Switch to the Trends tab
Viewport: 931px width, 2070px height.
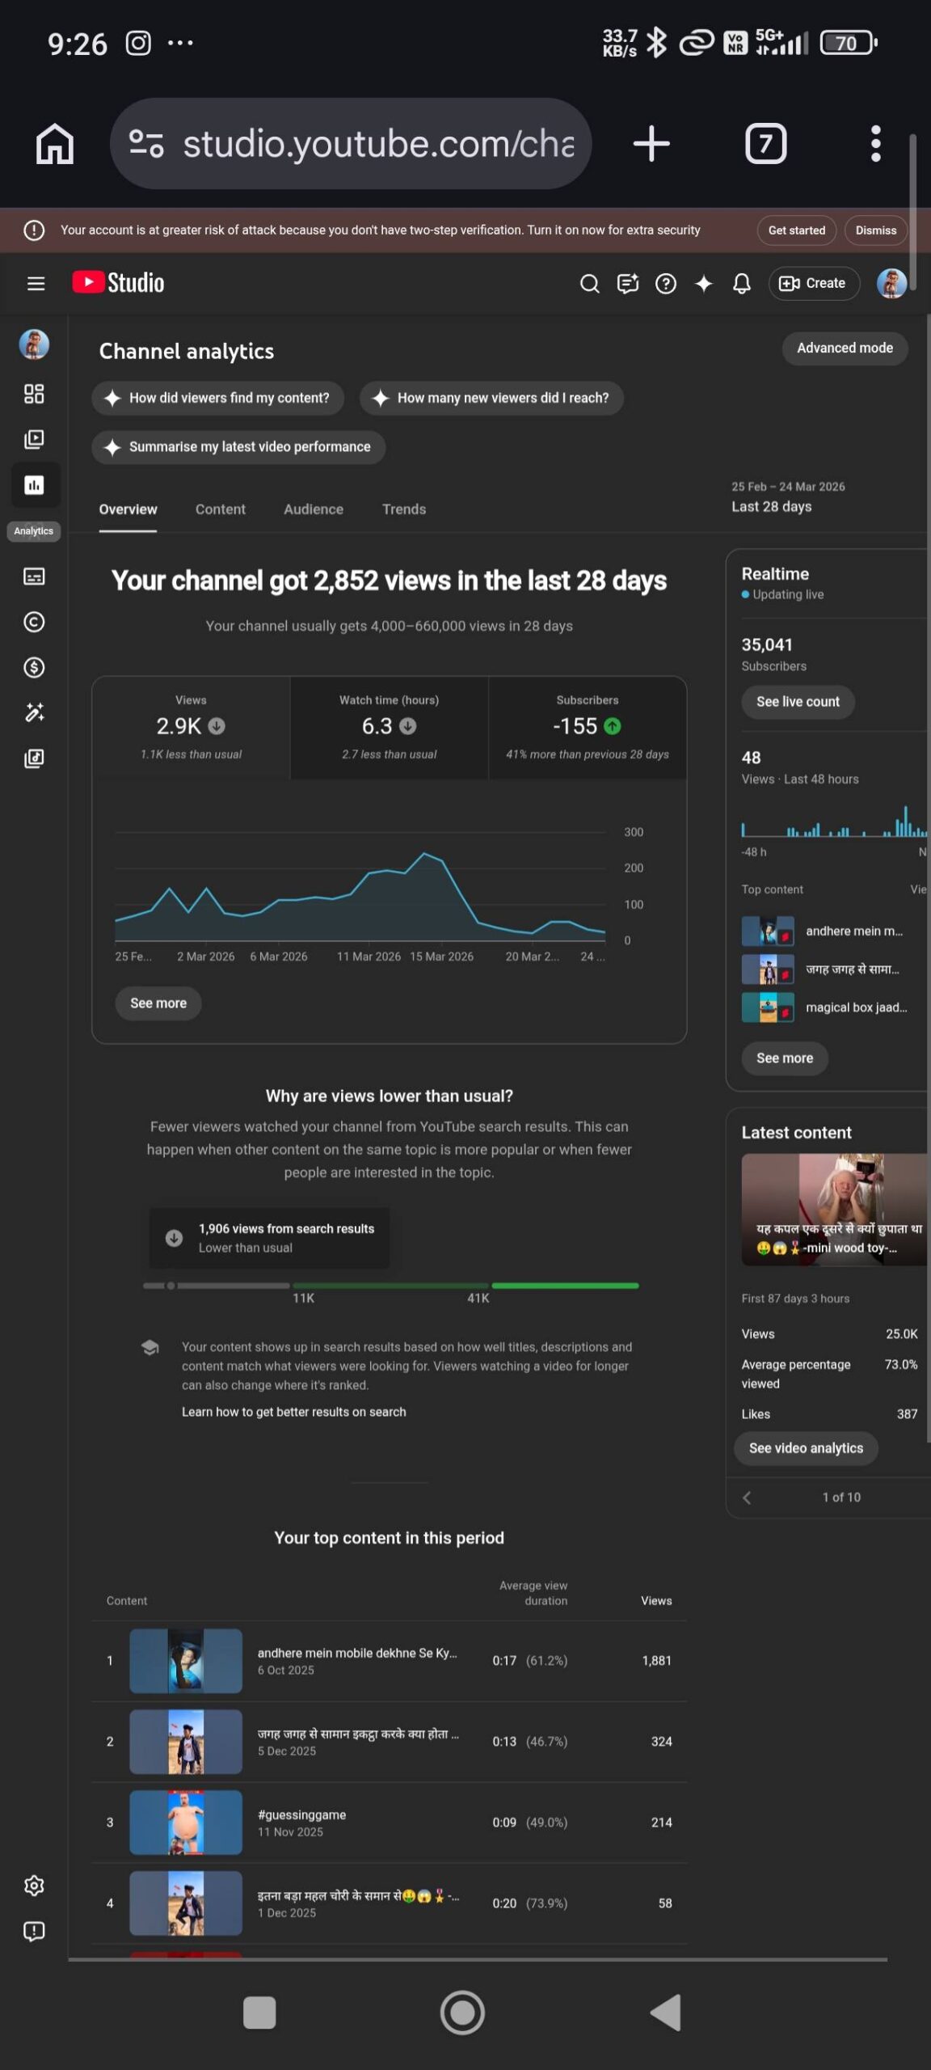tap(403, 509)
